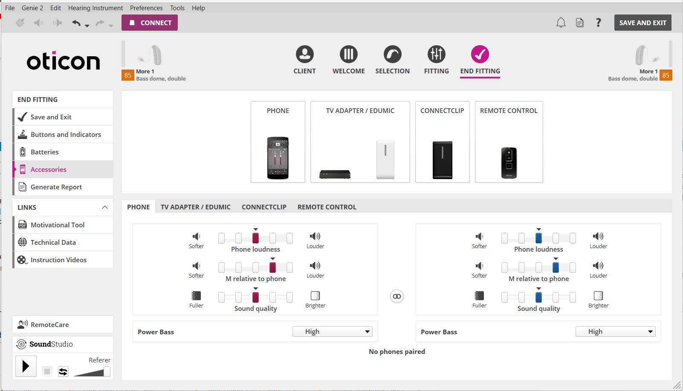This screenshot has width=683, height=391.
Task: Open the notes document icon in toolbar
Action: click(580, 23)
